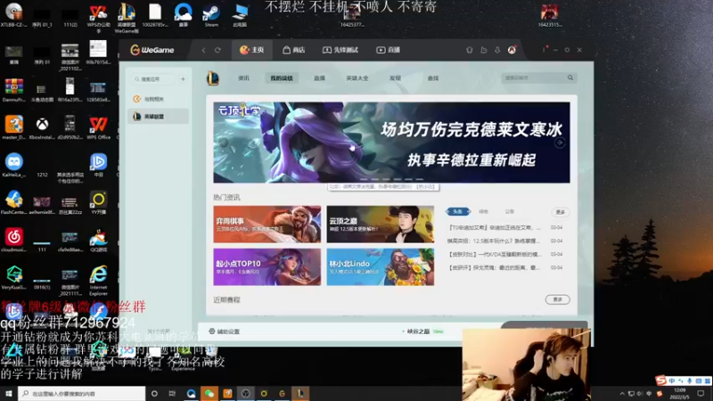Open the 云顶之巅 news card
Image resolution: width=713 pixels, height=401 pixels.
point(381,225)
